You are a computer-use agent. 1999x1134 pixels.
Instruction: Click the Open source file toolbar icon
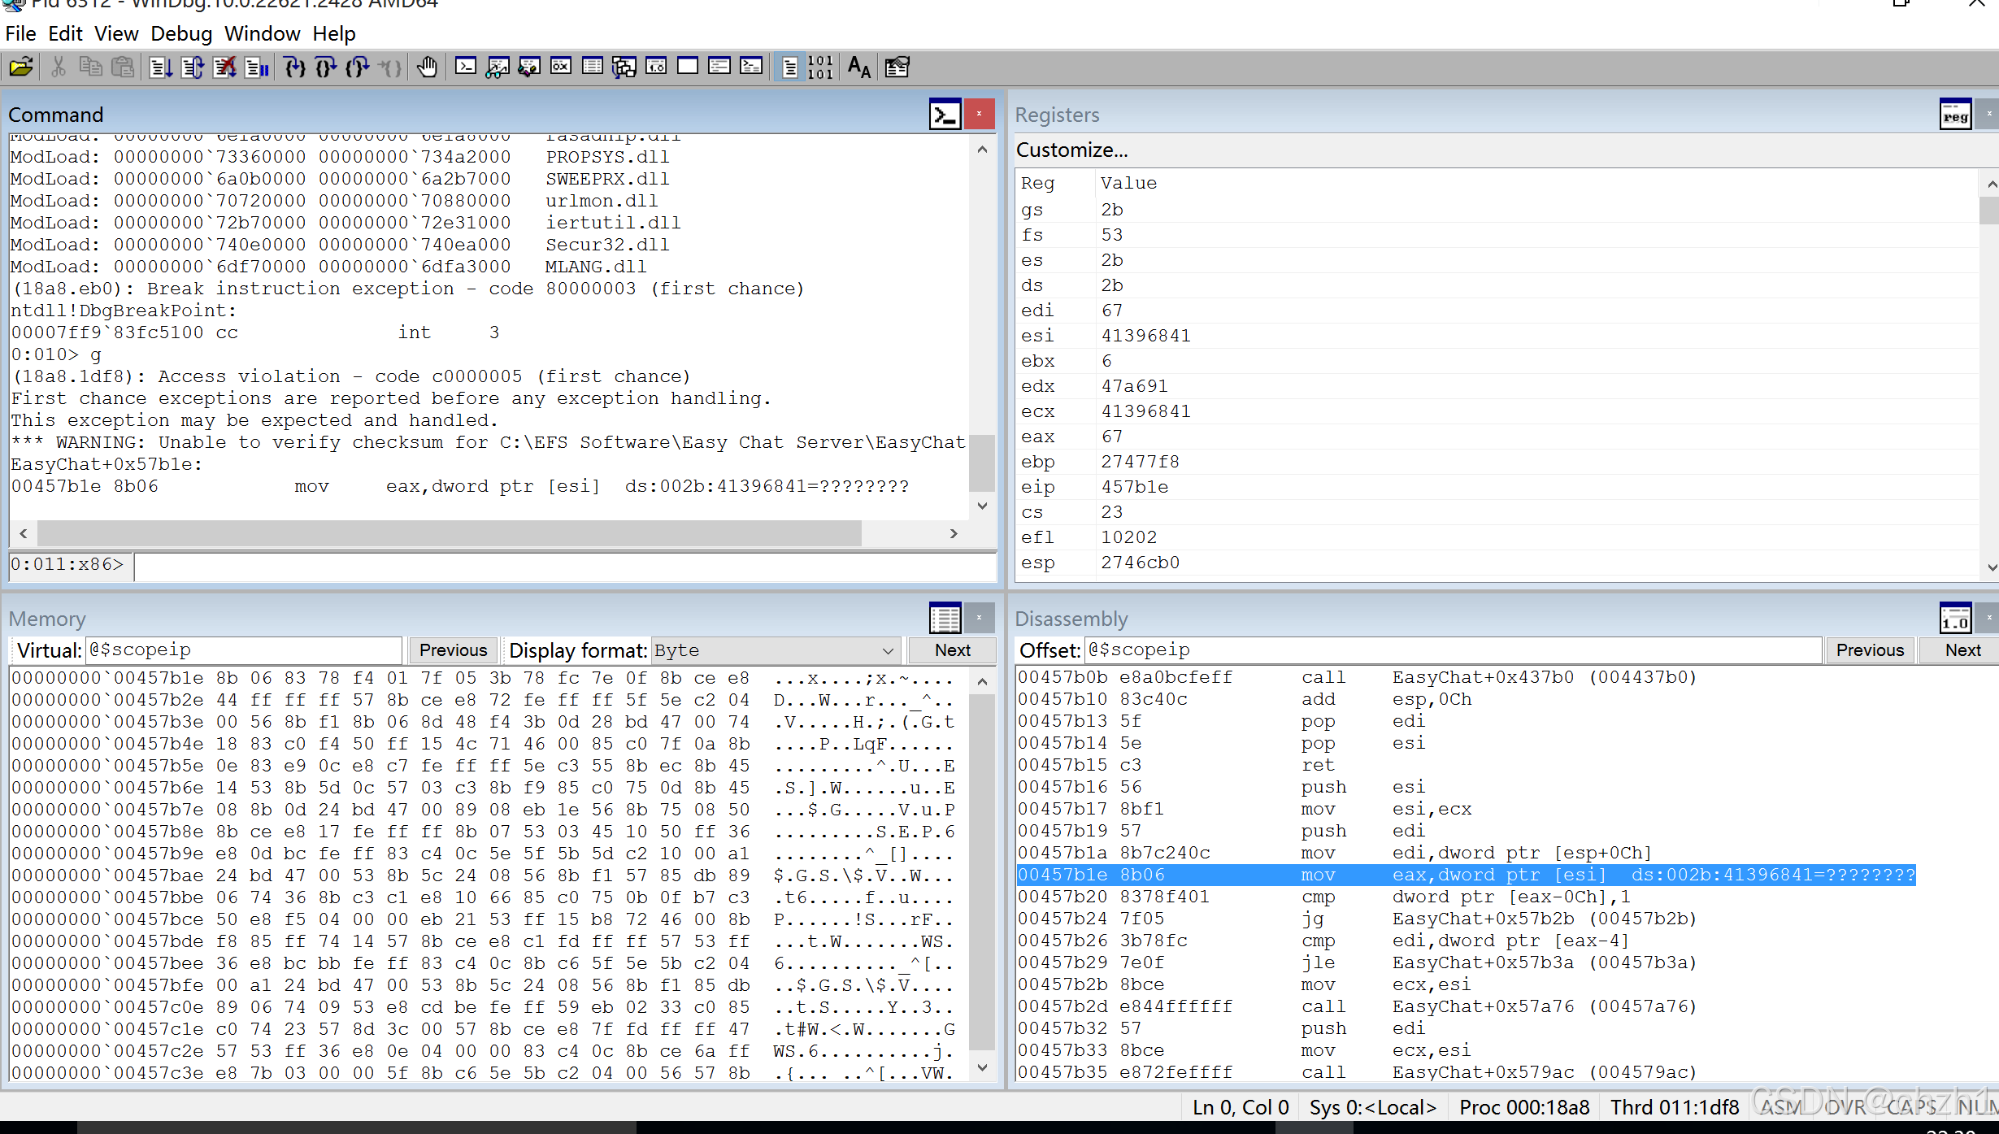coord(21,67)
